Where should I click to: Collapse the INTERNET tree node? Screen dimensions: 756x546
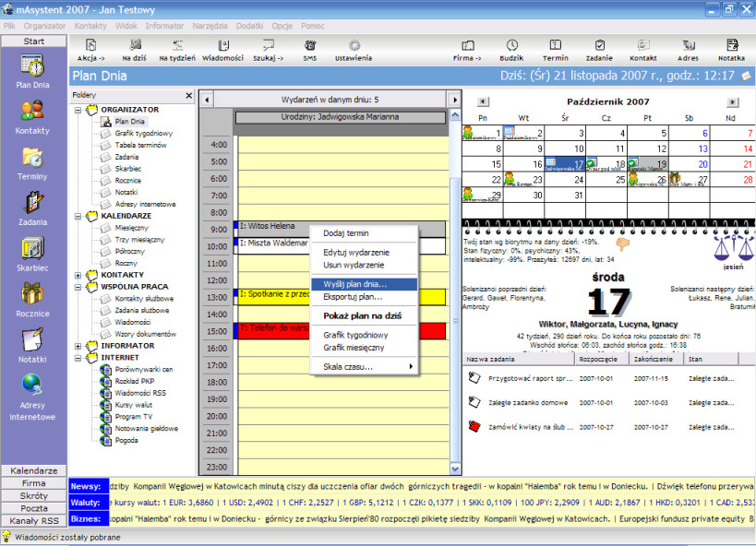coord(78,358)
